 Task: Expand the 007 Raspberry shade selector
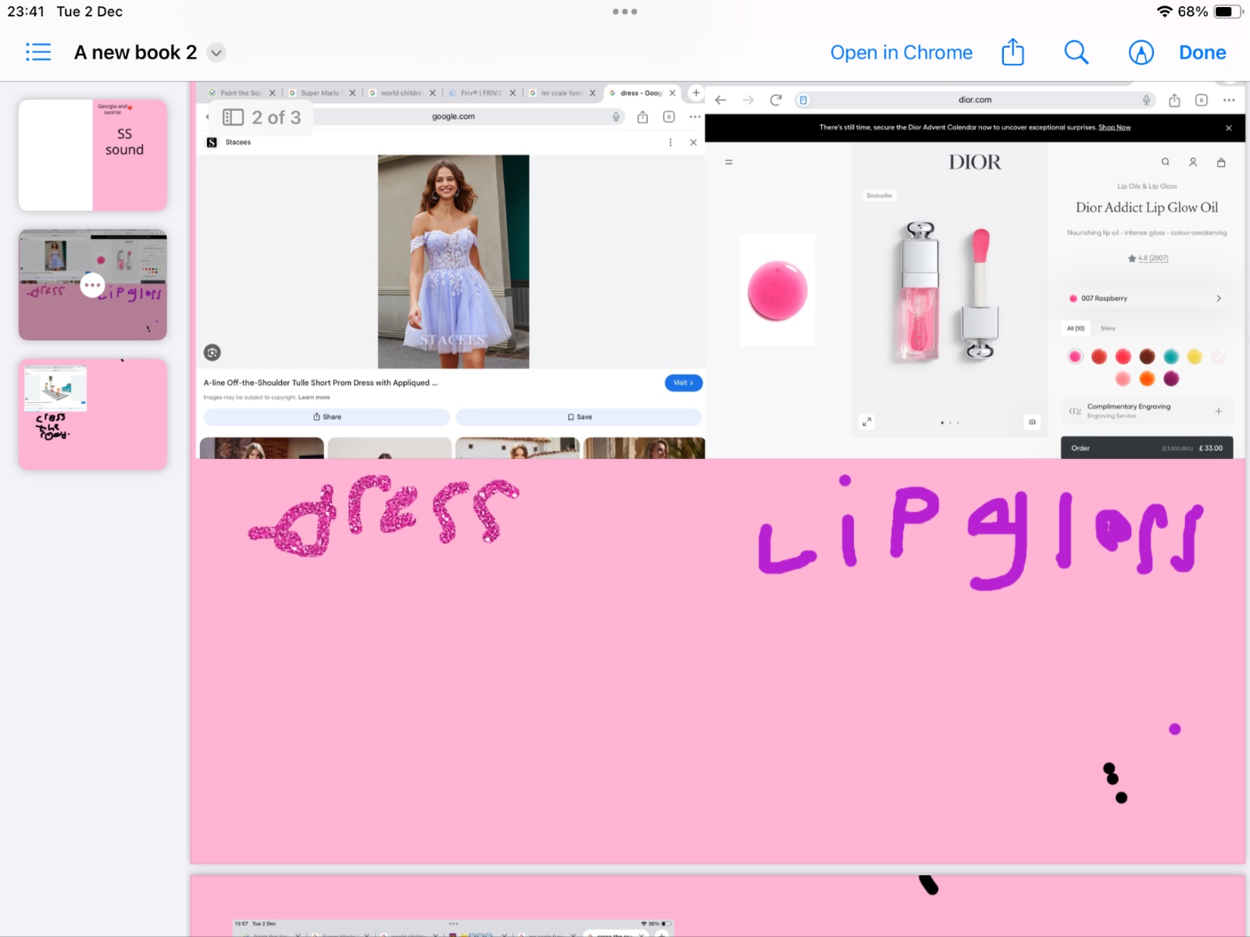point(1218,298)
